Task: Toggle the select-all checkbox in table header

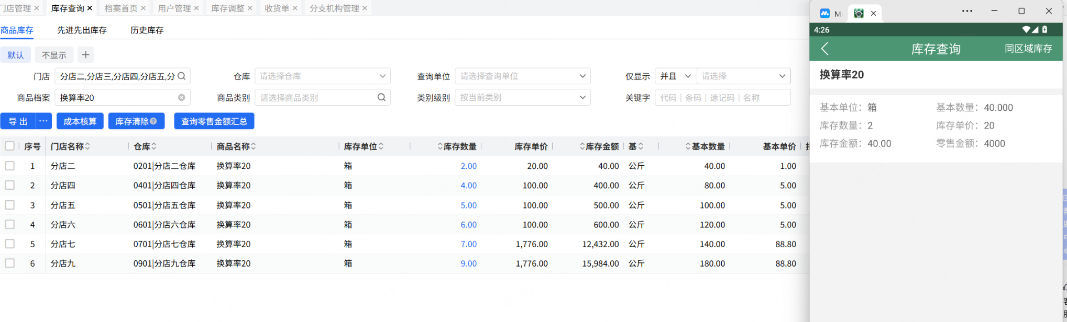Action: click(10, 146)
